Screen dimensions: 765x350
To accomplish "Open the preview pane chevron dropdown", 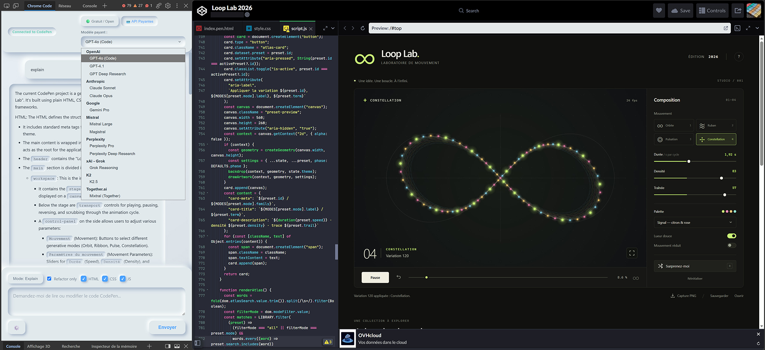I will (757, 28).
